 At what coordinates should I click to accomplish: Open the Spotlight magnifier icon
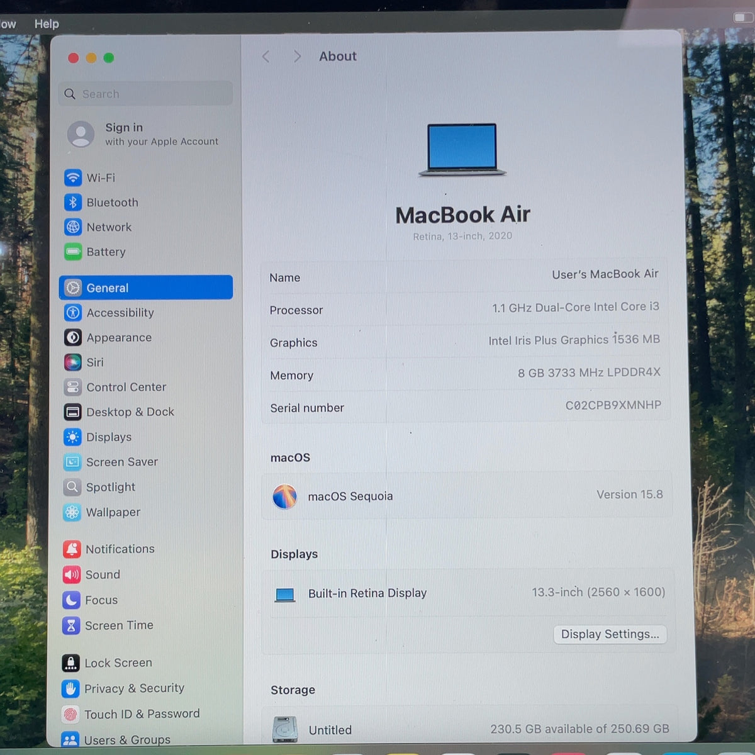pos(72,487)
